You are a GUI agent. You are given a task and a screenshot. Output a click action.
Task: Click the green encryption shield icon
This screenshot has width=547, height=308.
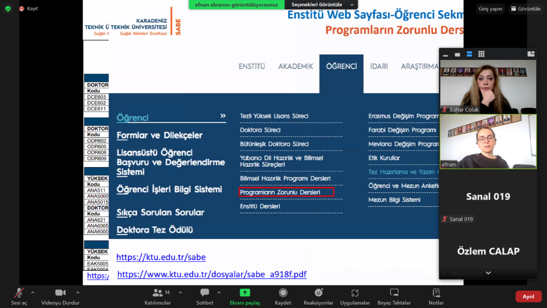(8, 9)
